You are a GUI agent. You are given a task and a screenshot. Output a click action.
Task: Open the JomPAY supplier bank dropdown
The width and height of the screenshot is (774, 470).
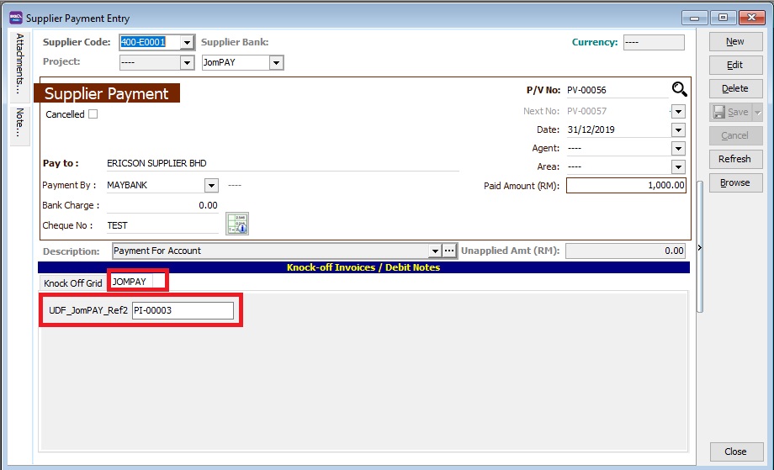pyautogui.click(x=276, y=63)
